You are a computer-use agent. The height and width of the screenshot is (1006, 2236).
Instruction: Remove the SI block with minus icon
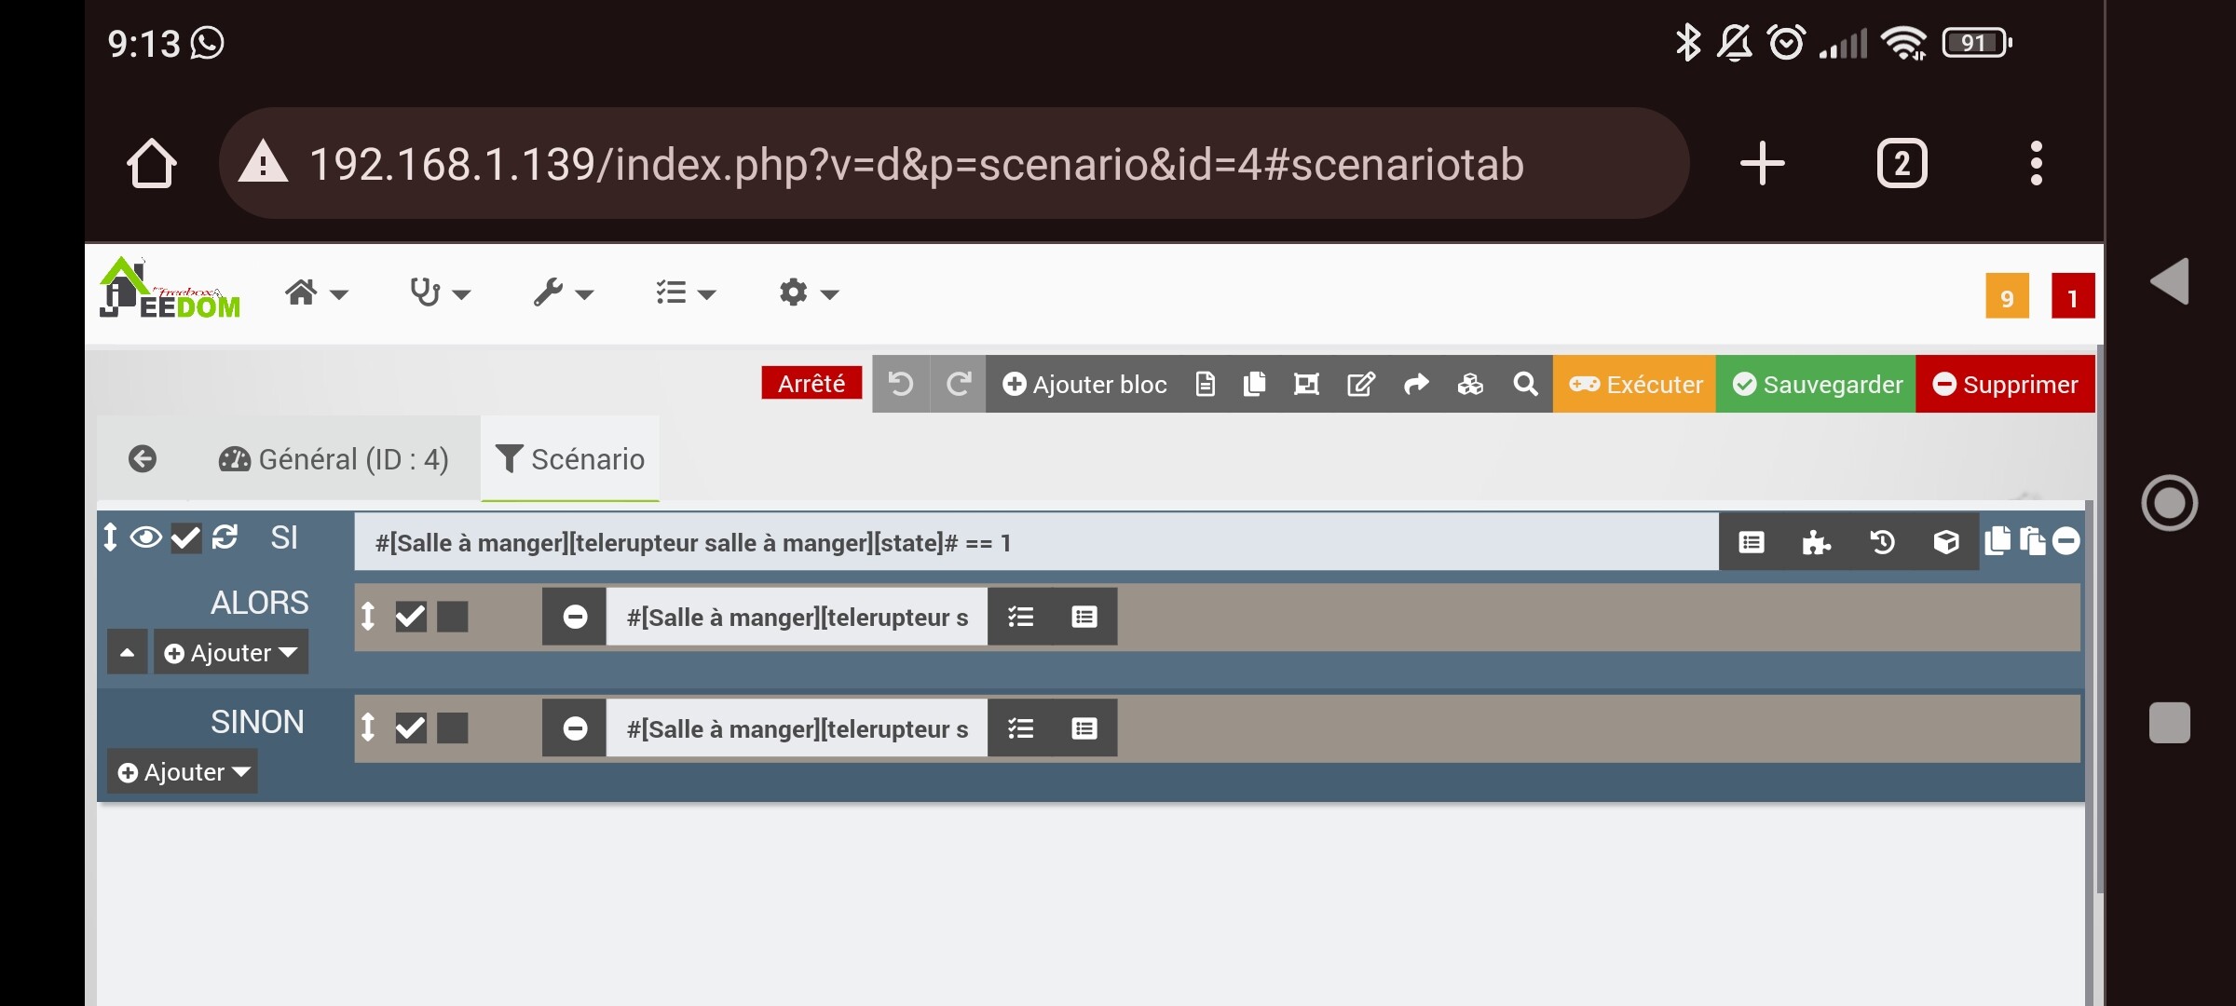(x=2066, y=541)
